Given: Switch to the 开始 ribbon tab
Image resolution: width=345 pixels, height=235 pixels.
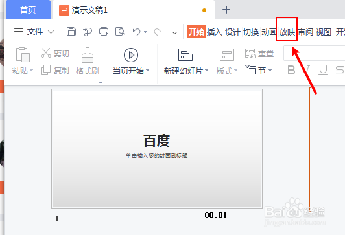Looking at the screenshot, I should tap(196, 32).
